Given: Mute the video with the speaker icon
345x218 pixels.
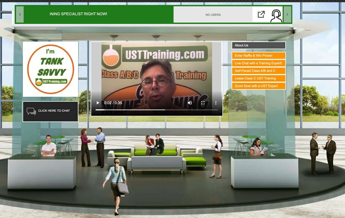Looking at the screenshot, I should click(x=190, y=103).
